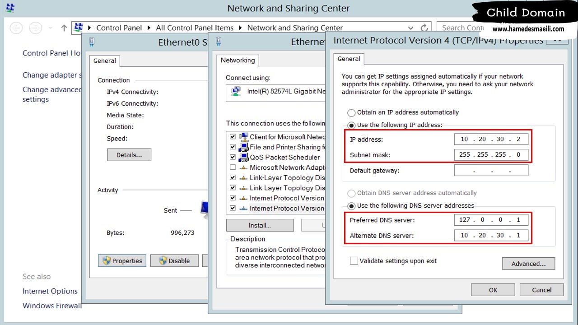The image size is (578, 325).
Task: Click the Intel Gigabit adapter icon
Action: click(236, 91)
